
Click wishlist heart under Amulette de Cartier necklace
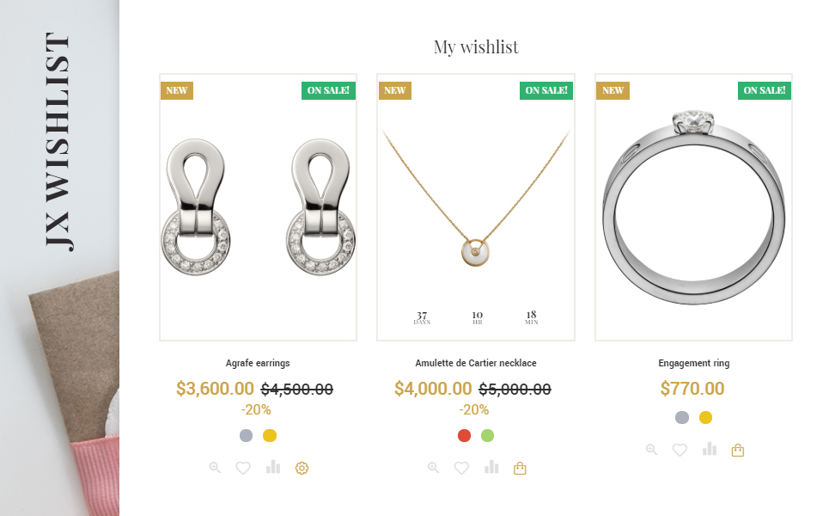click(x=461, y=468)
